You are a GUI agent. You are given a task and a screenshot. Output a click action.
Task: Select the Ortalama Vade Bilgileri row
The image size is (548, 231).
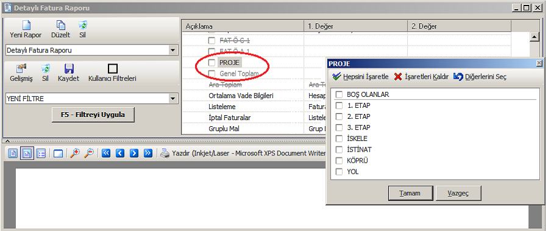241,96
